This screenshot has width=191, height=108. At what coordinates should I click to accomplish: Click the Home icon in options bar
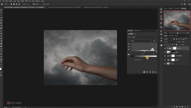pyautogui.click(x=2, y=4)
